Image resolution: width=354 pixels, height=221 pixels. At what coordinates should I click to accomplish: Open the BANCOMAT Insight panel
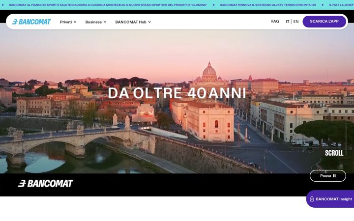[x=330, y=199]
